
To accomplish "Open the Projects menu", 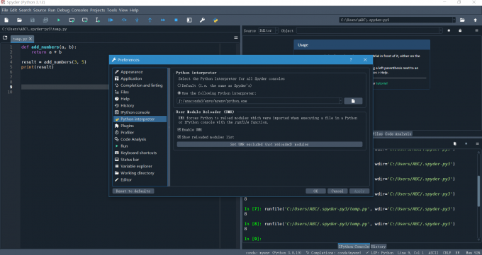I will point(97,10).
